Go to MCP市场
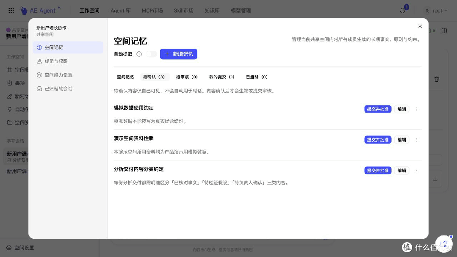This screenshot has width=457, height=257. pos(152,11)
